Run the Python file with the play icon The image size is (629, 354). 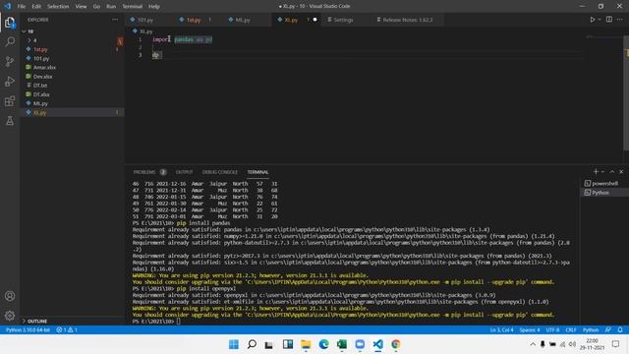[x=592, y=20]
